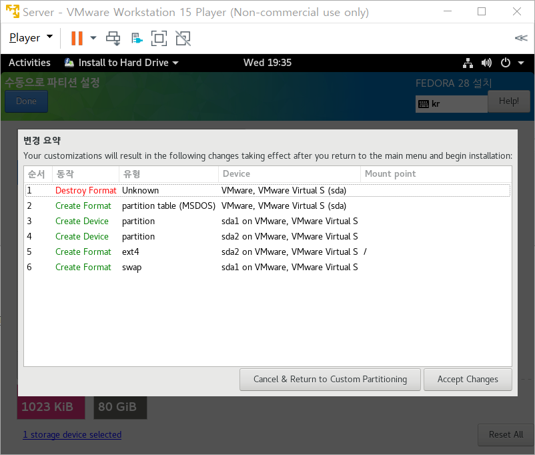Open Install to Hard Drive app menu
535x455 pixels.
click(121, 63)
